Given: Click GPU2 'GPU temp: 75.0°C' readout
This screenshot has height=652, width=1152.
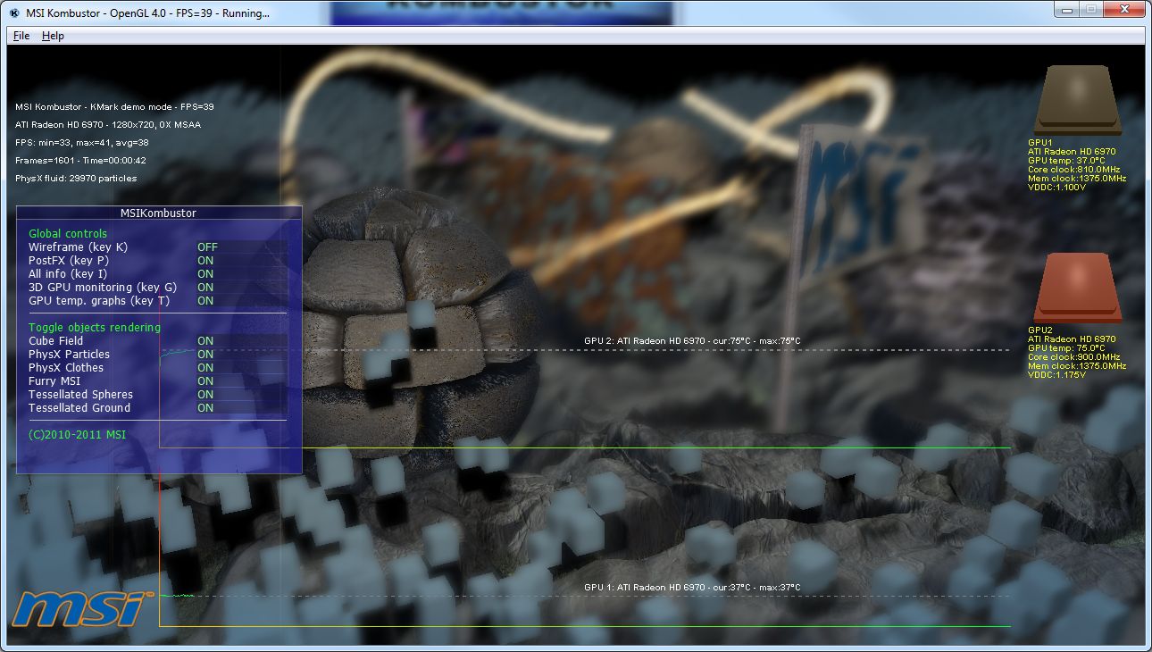Looking at the screenshot, I should click(1066, 348).
